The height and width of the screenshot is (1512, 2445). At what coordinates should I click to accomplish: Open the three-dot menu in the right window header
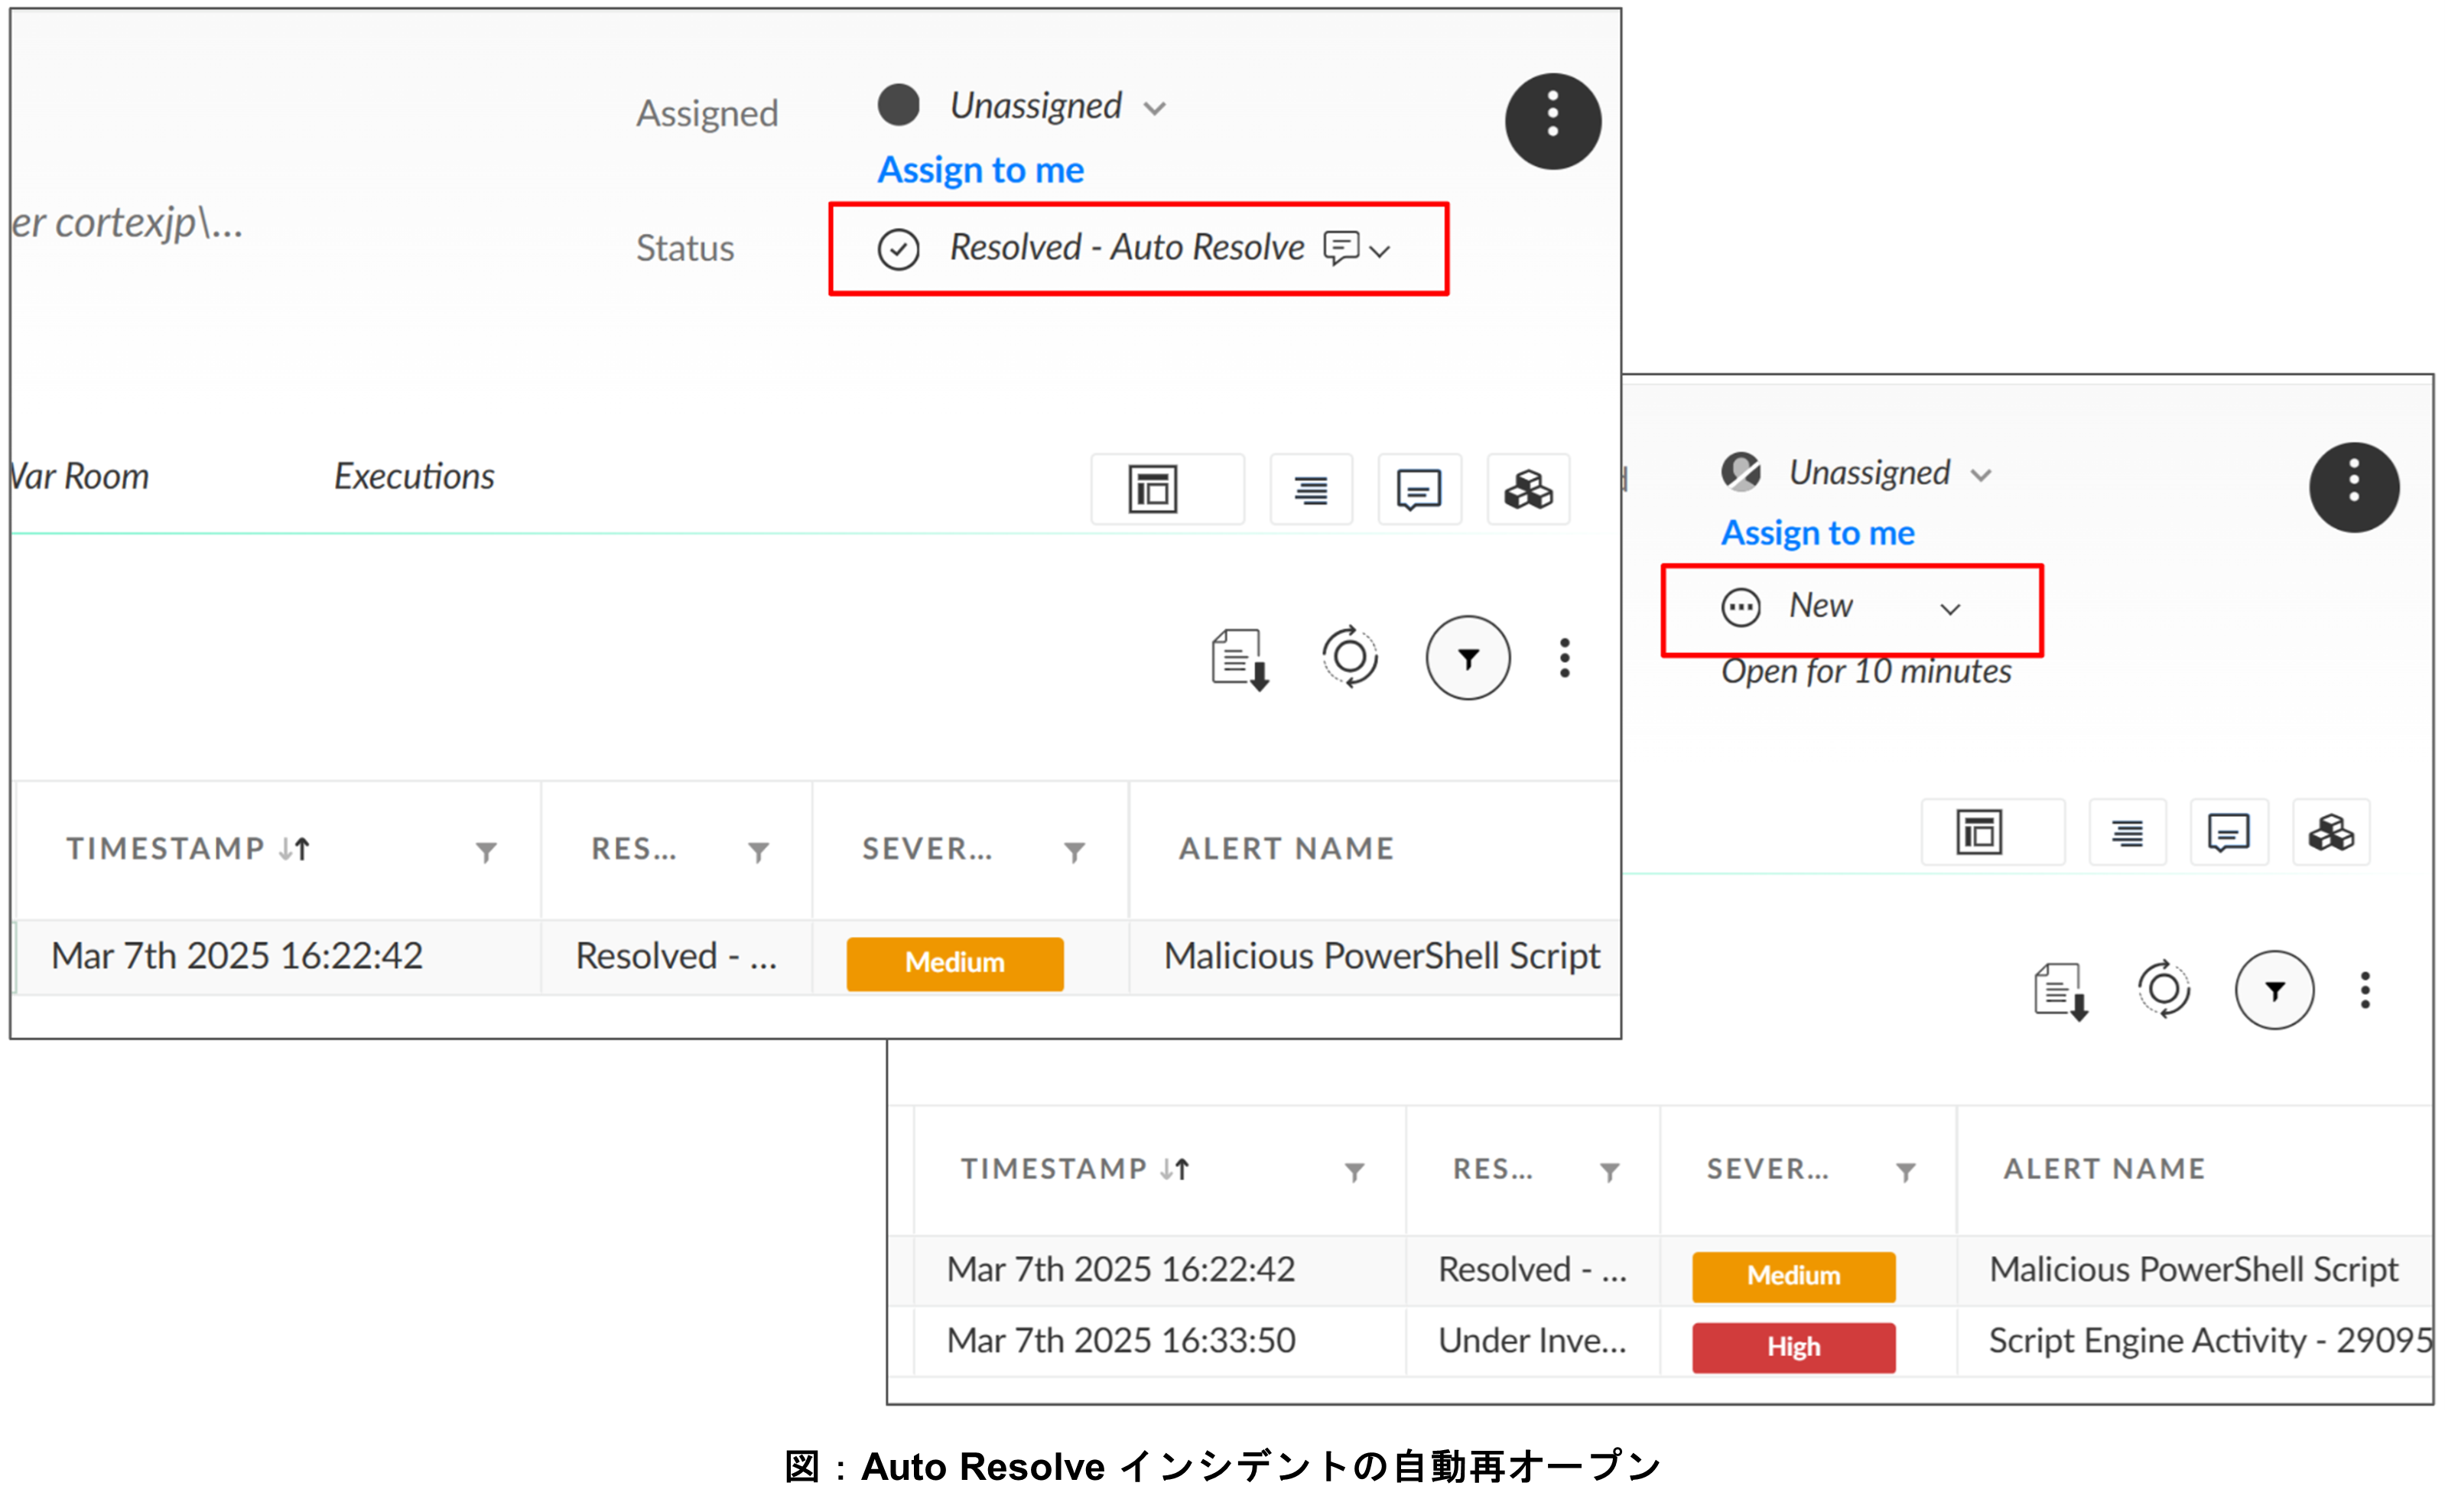(x=2353, y=487)
